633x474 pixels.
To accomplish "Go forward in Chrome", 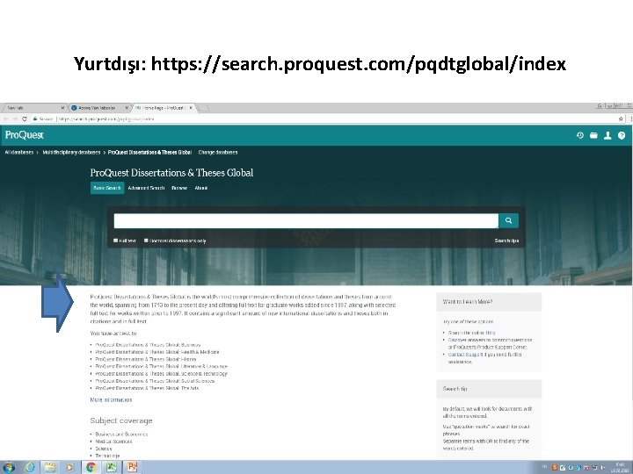I will tap(15, 118).
